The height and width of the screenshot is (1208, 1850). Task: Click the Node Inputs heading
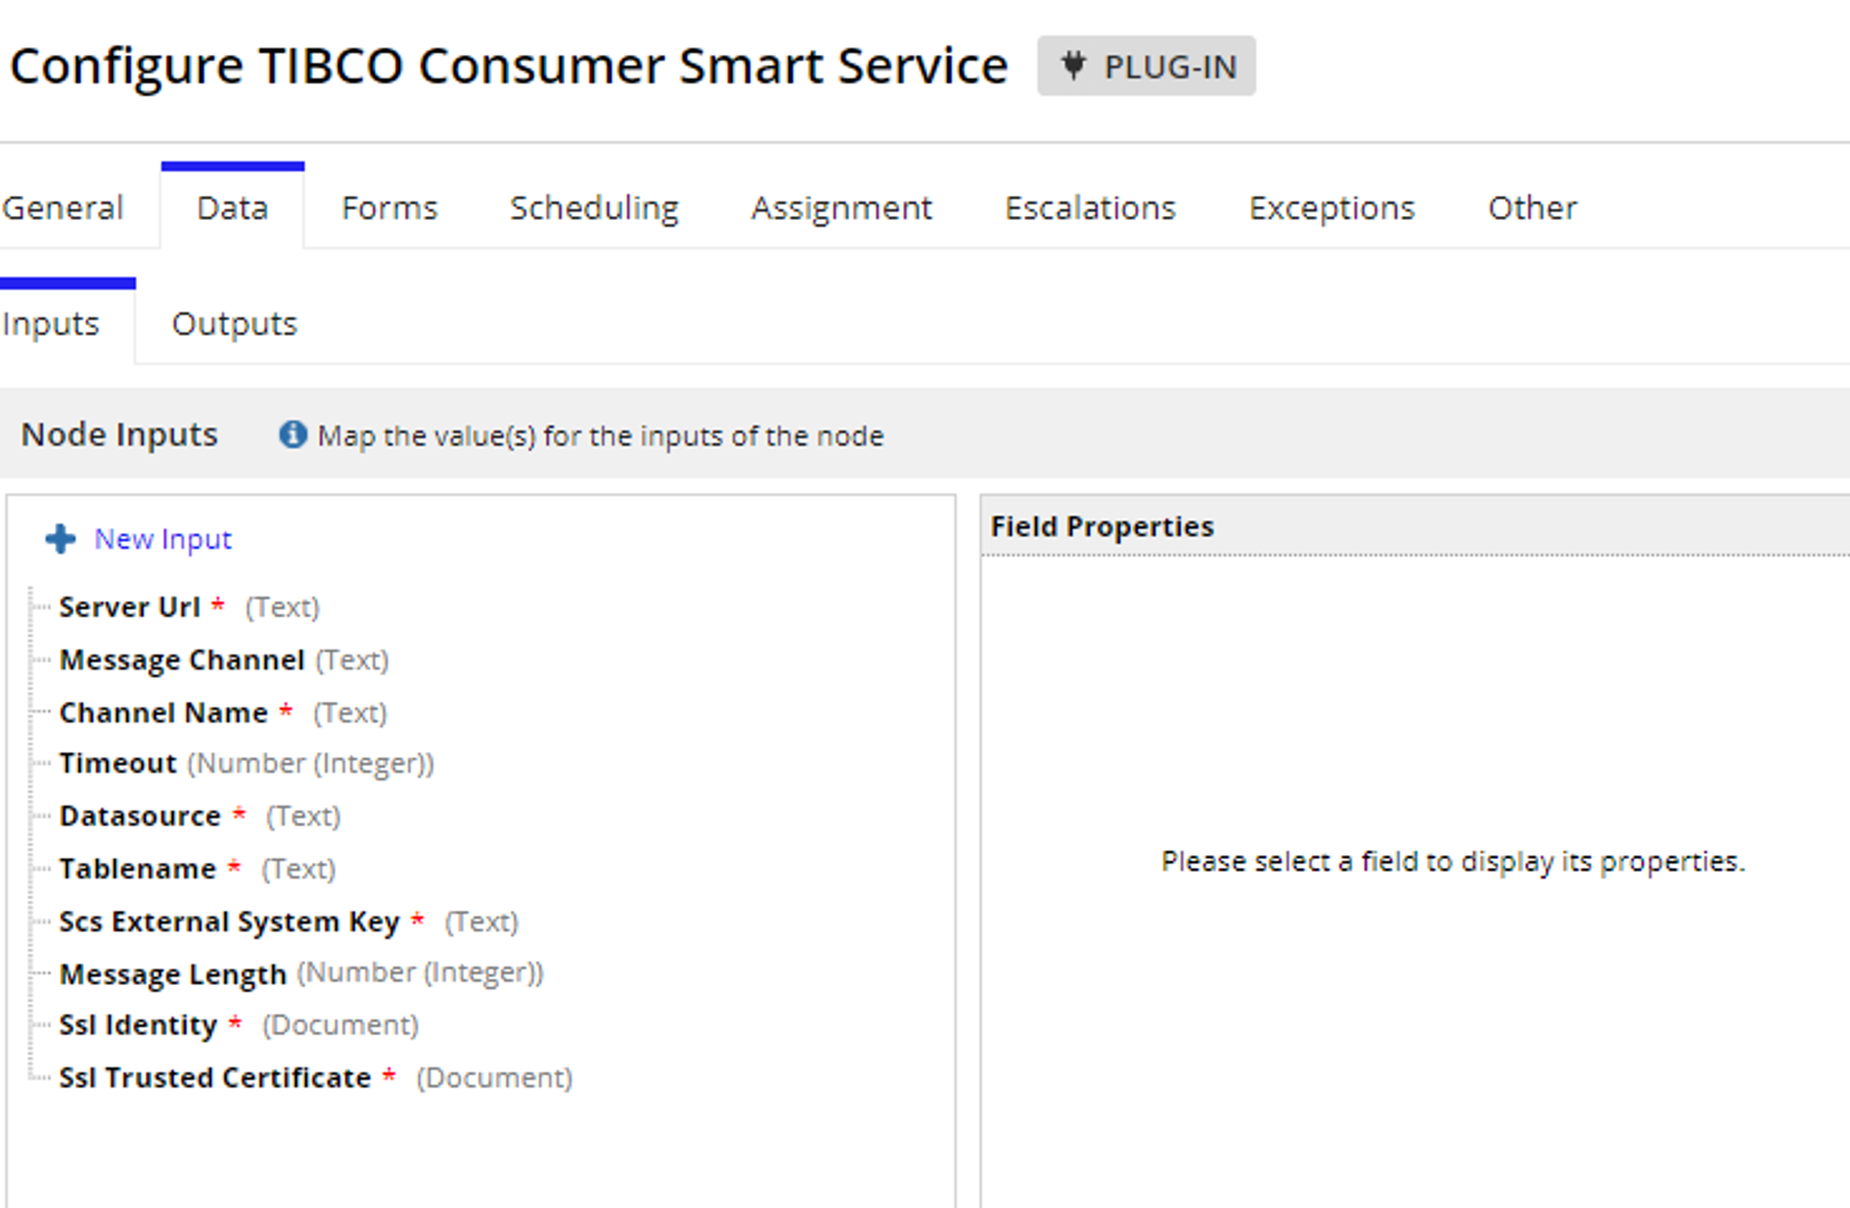(x=119, y=434)
